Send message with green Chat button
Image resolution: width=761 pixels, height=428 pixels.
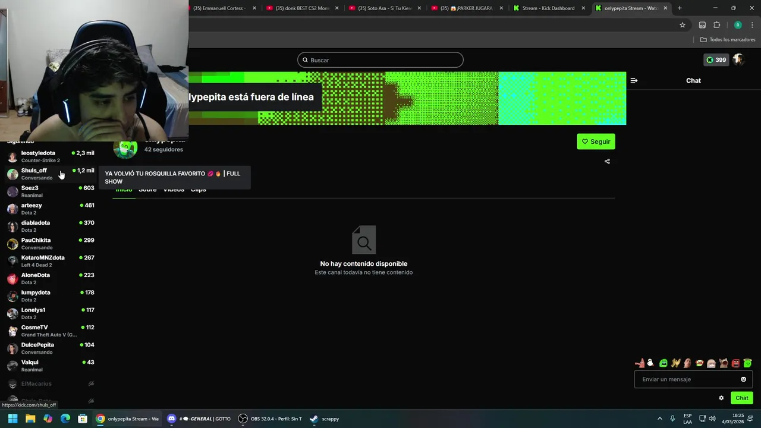click(x=742, y=398)
